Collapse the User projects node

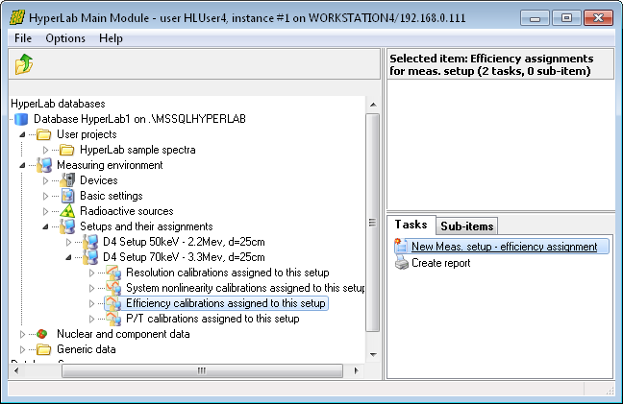tap(22, 134)
